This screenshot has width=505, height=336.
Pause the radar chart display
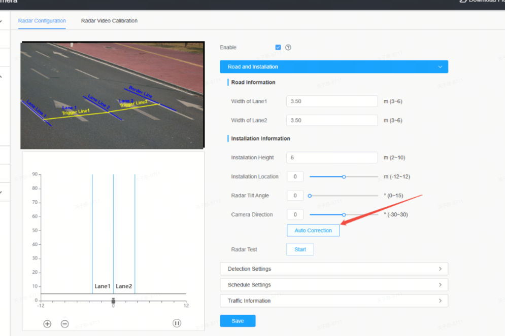177,323
